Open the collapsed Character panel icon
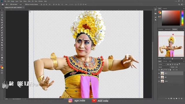 156,17
